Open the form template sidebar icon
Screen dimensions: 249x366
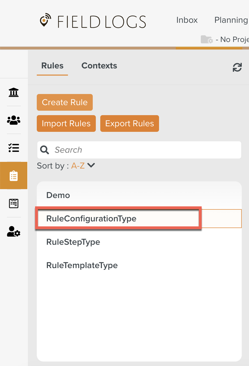(x=14, y=204)
